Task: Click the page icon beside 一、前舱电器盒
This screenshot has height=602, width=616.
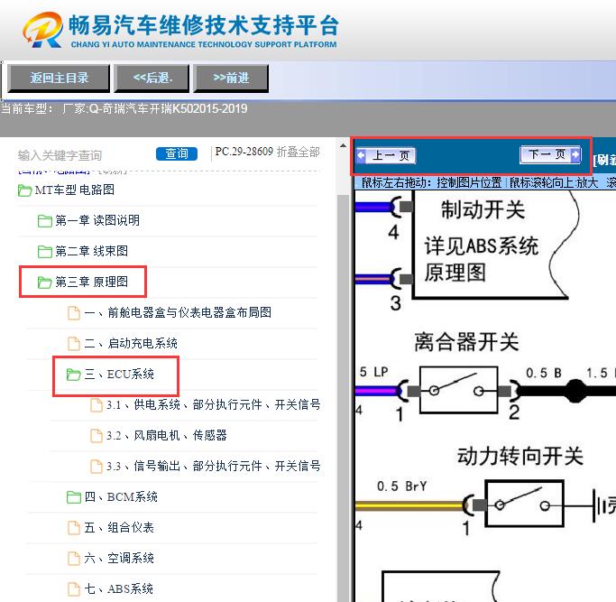Action: [x=74, y=313]
